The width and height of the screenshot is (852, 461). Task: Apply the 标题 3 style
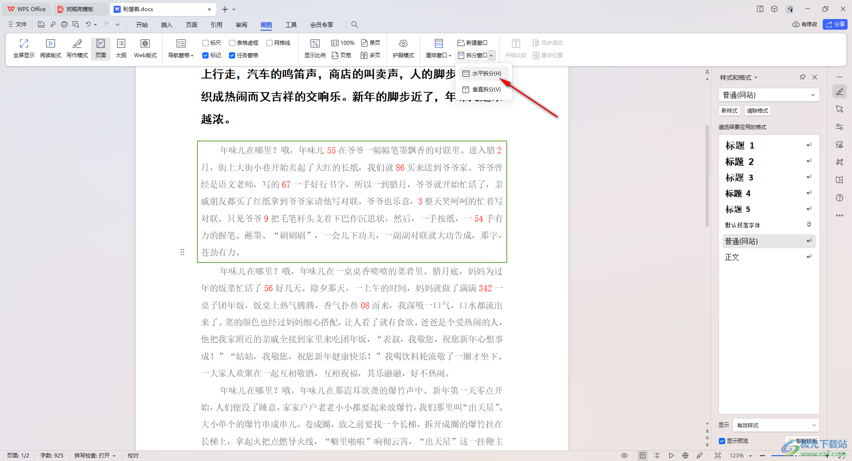point(769,177)
